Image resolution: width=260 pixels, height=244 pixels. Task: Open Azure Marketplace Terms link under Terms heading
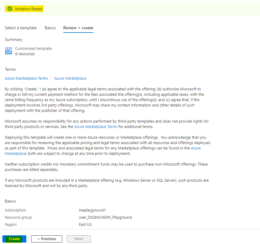tap(26, 78)
